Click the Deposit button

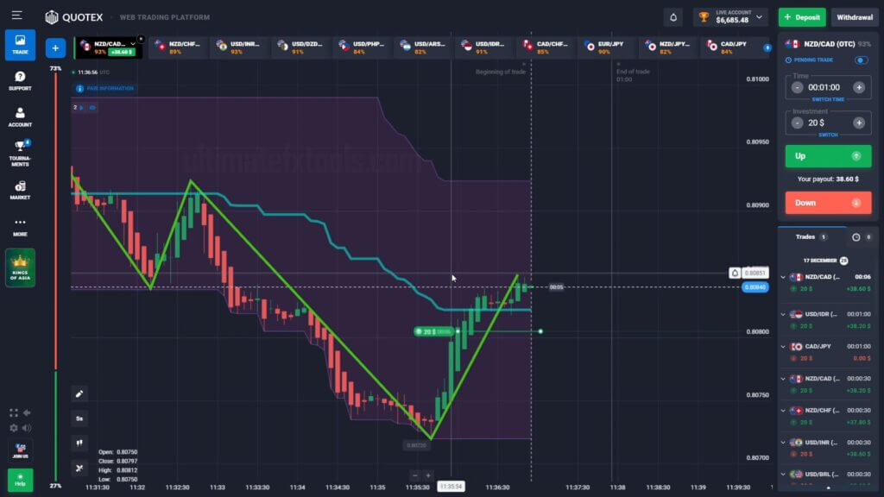point(802,17)
